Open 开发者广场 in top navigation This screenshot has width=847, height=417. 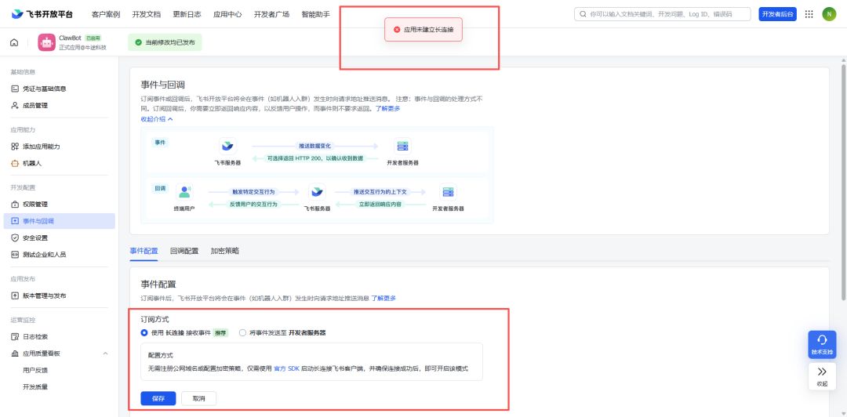(x=271, y=14)
